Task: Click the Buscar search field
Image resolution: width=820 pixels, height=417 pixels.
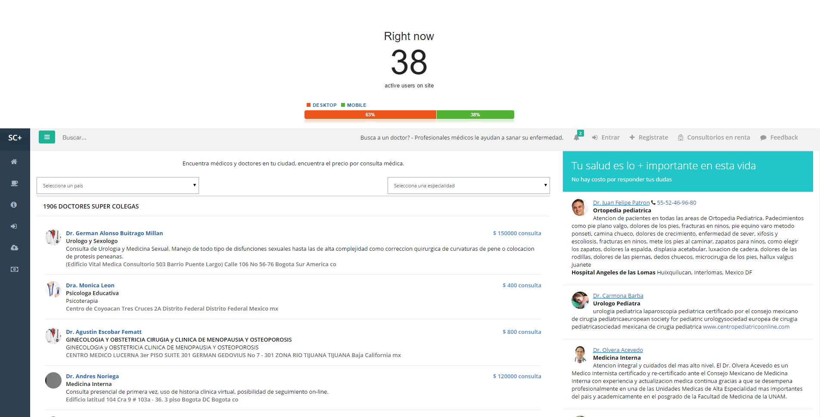Action: [x=129, y=137]
